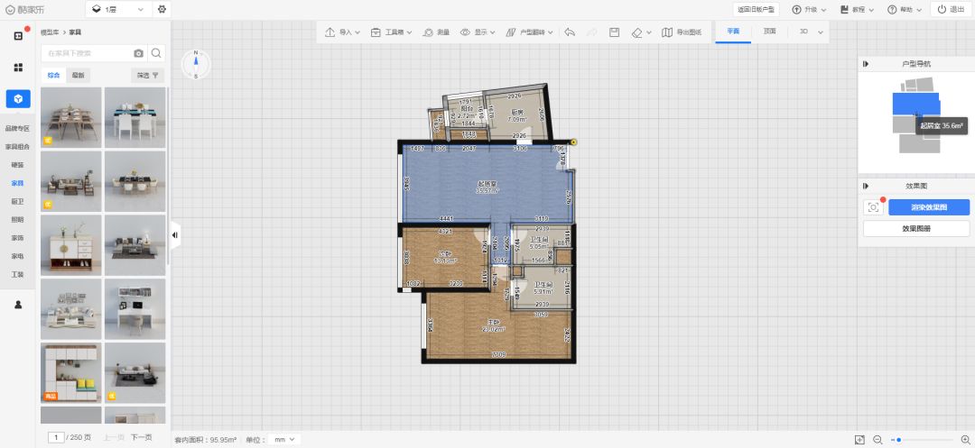Open the 效果图册 gallery button
Screen dimensions: 975x448
[x=916, y=228]
